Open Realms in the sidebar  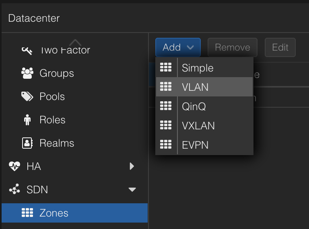75,143
